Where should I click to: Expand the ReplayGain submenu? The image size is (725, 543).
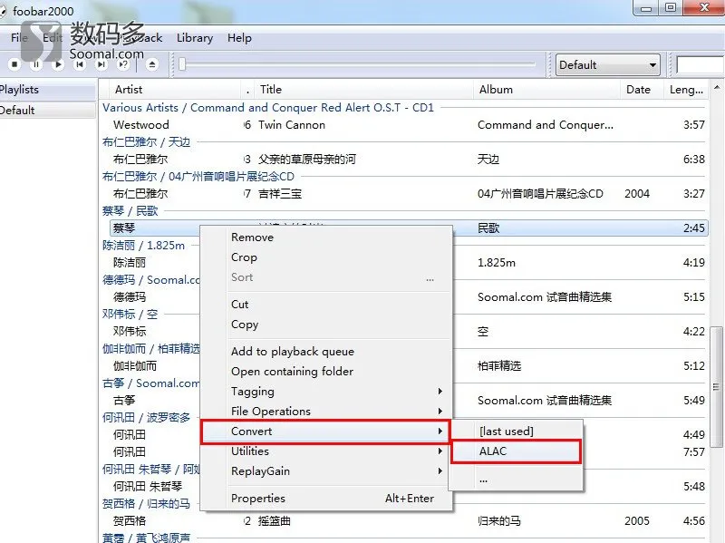pos(326,470)
